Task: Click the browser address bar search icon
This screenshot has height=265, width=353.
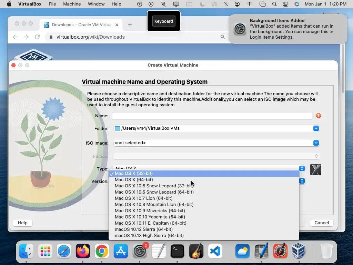Action: click(222, 37)
